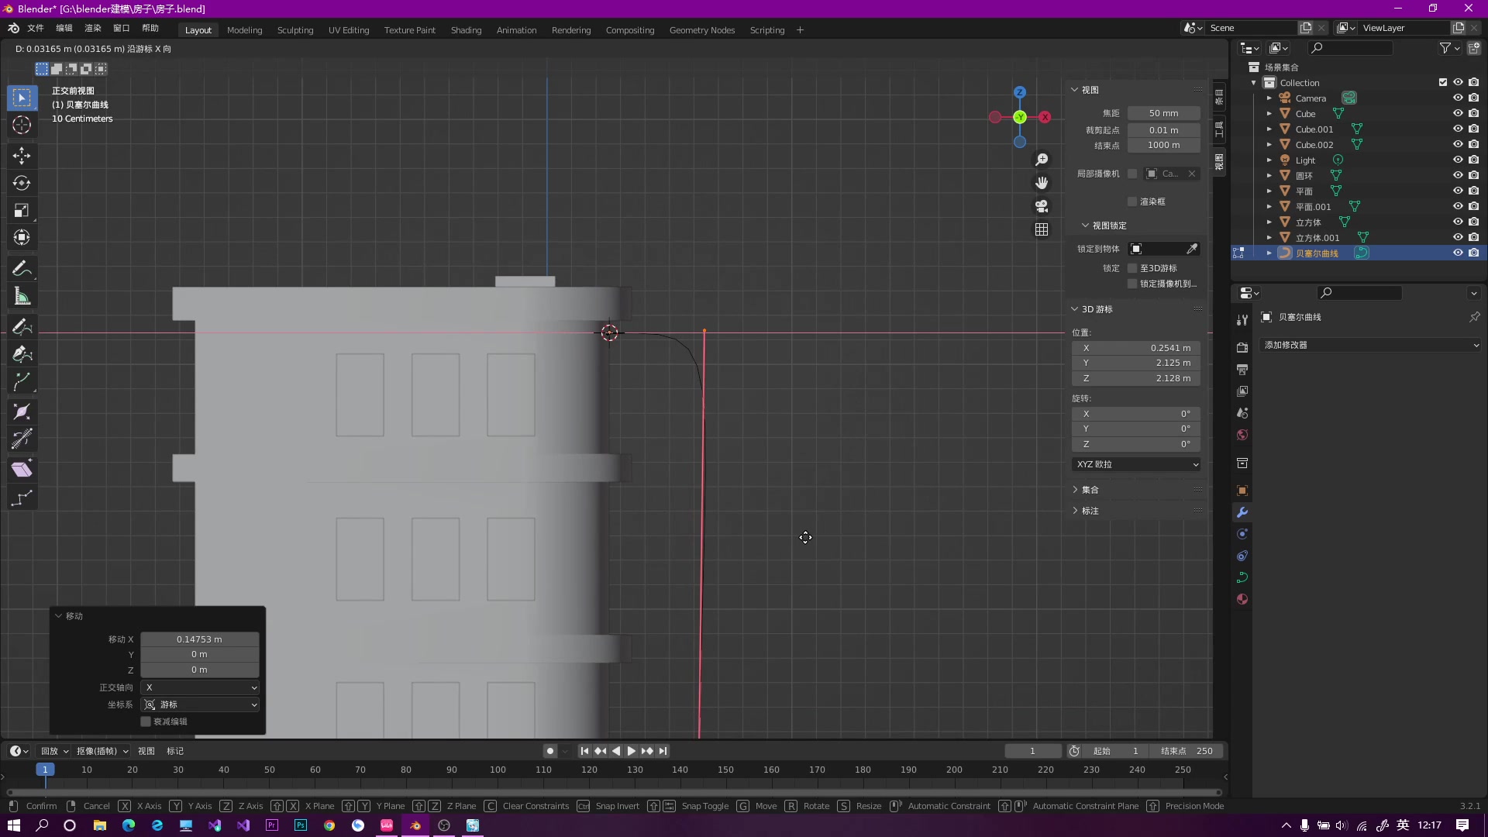The image size is (1488, 837).
Task: Open the Modifier properties wrench tab
Action: click(1242, 512)
